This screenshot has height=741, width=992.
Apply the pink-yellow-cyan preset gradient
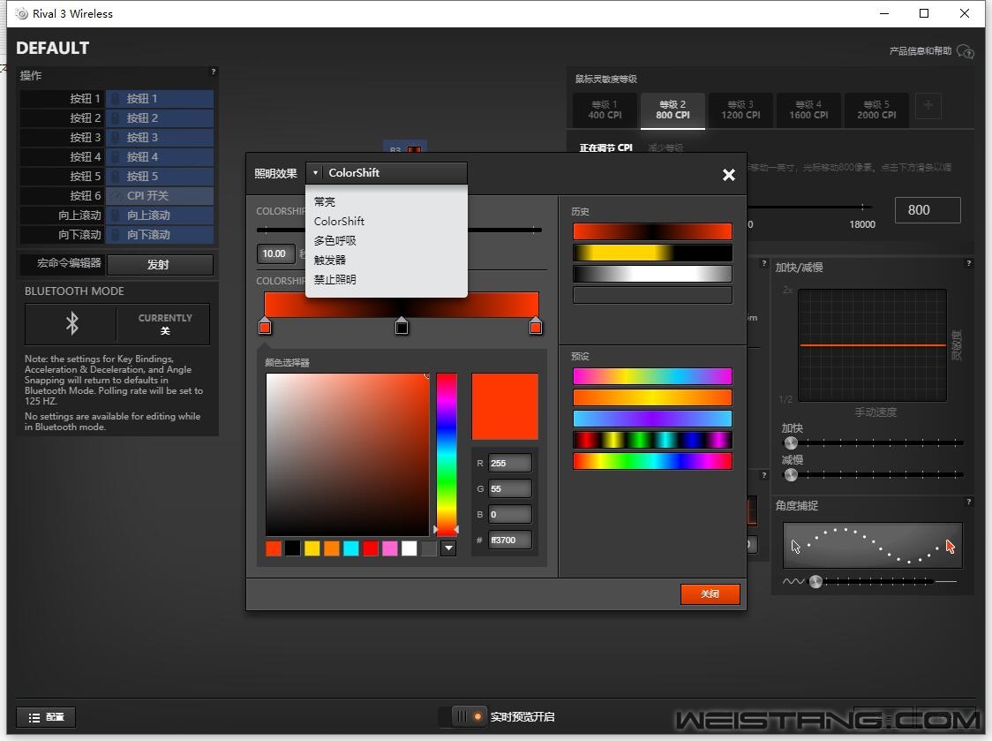652,376
